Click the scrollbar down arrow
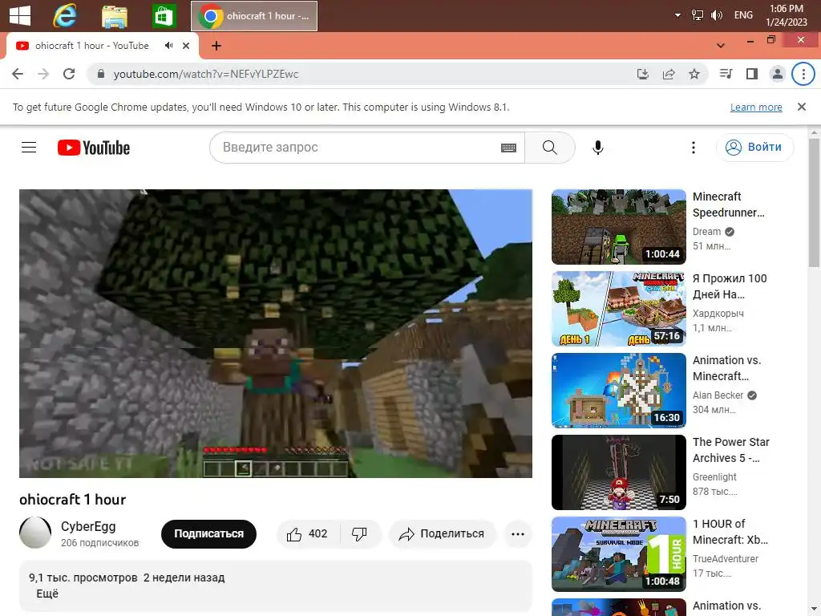This screenshot has width=821, height=616. point(815,610)
